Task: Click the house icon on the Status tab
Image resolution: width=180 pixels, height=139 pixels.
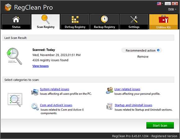Action: click(x=16, y=19)
